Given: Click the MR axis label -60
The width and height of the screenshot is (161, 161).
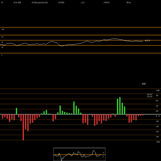Looking at the screenshot, I should pyautogui.click(x=157, y=132).
